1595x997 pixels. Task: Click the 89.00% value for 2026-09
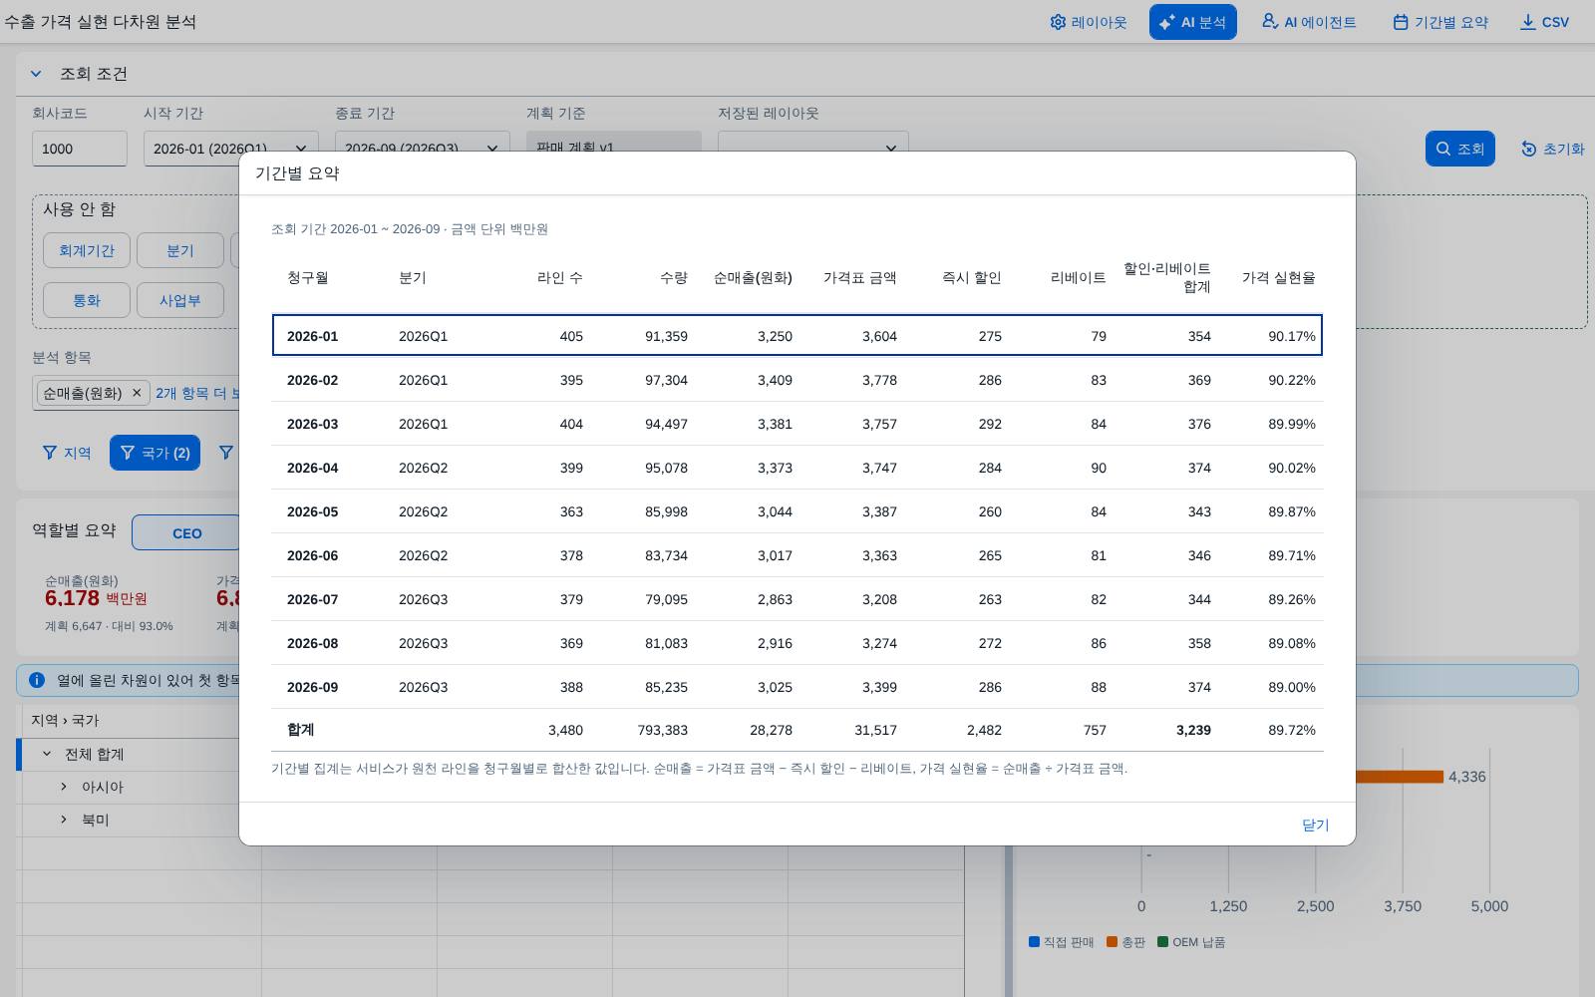[x=1292, y=687]
